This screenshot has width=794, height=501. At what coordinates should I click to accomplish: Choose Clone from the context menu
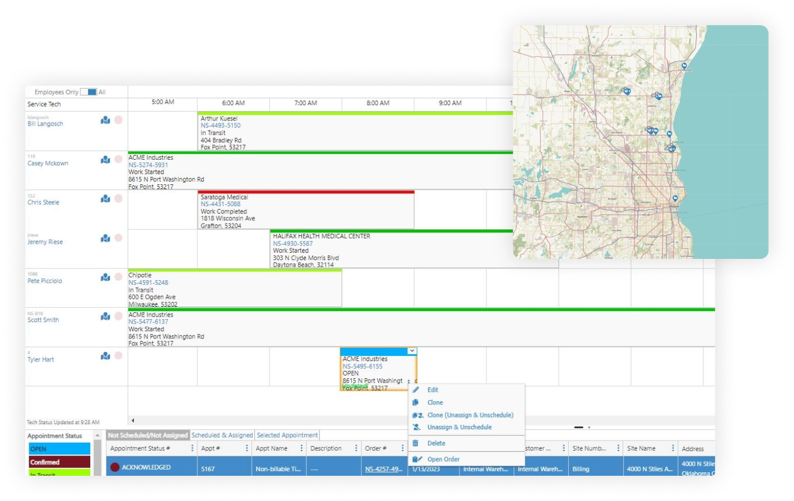coord(435,402)
